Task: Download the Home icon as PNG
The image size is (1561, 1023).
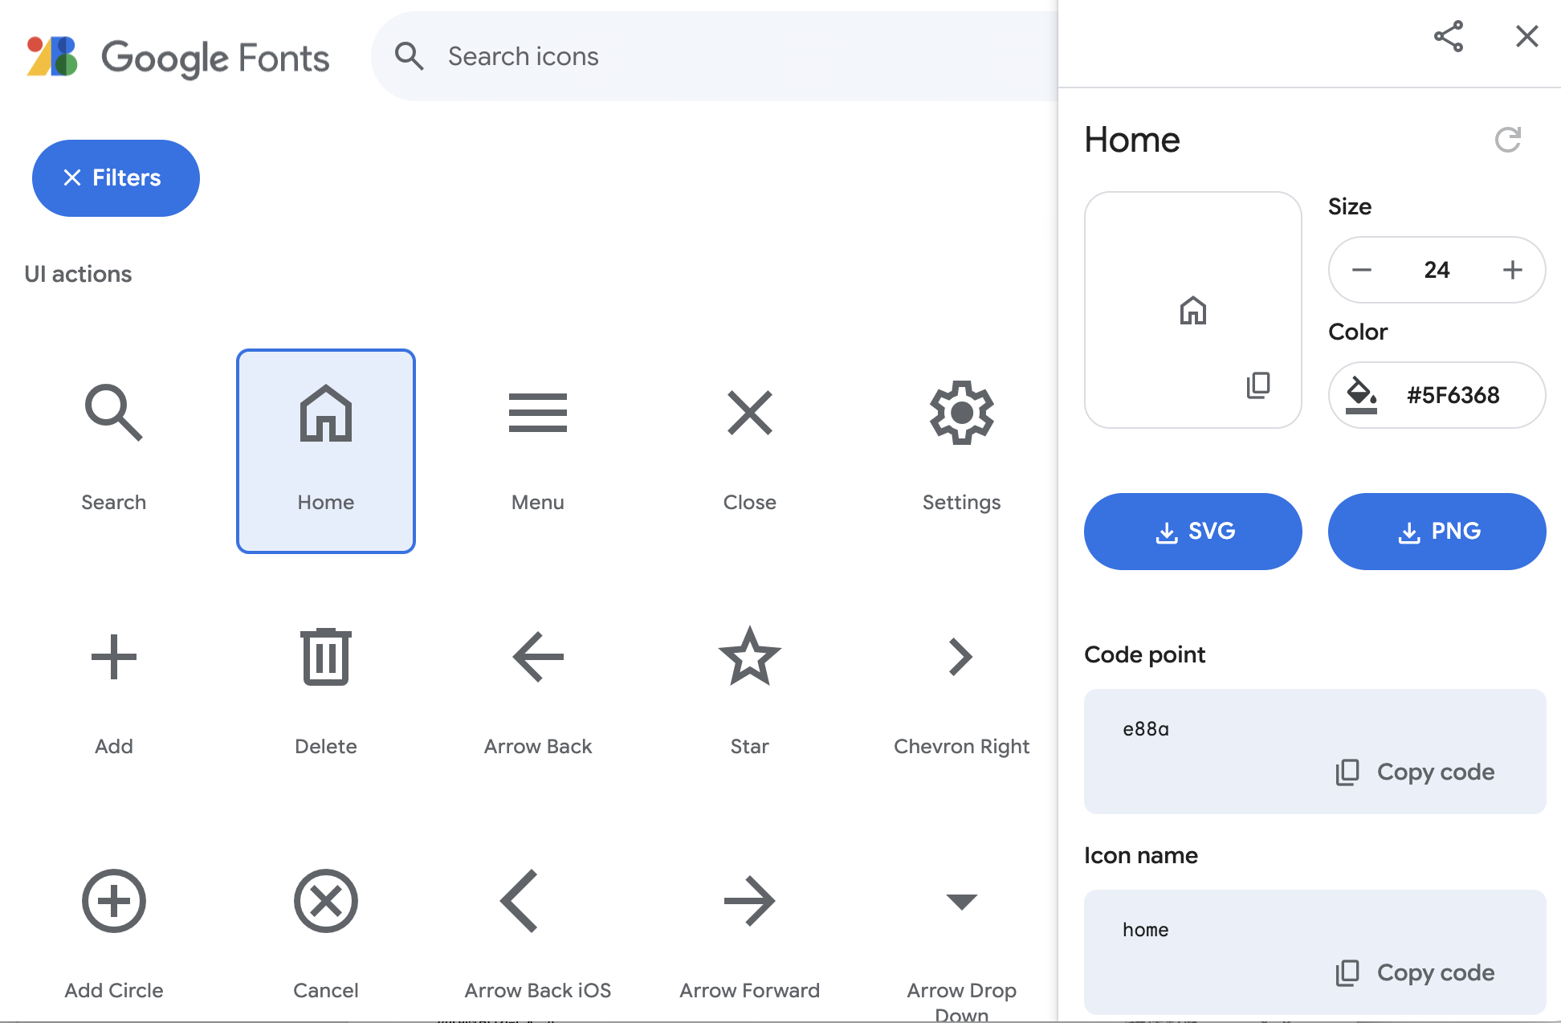Action: point(1437,532)
